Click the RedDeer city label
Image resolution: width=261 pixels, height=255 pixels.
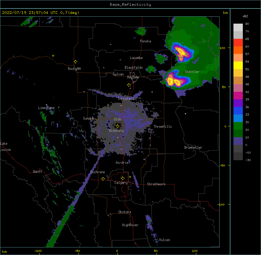tap(133, 77)
